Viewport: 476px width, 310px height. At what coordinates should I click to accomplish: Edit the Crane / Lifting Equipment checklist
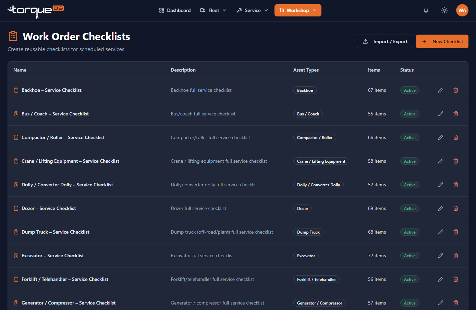pos(441,161)
